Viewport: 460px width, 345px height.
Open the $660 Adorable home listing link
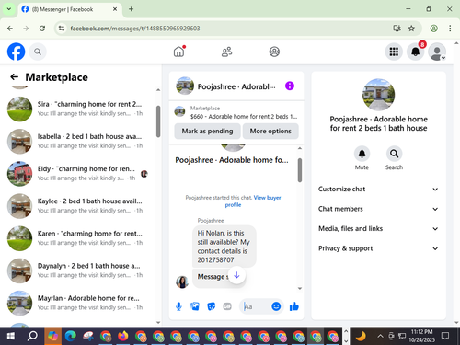pyautogui.click(x=236, y=112)
